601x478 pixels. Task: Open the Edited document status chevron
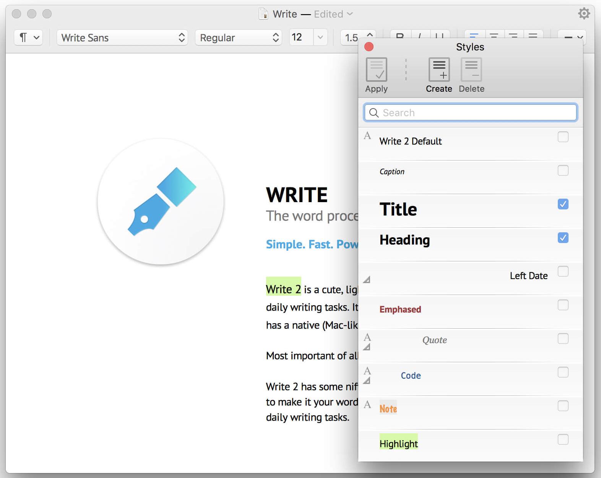[349, 14]
